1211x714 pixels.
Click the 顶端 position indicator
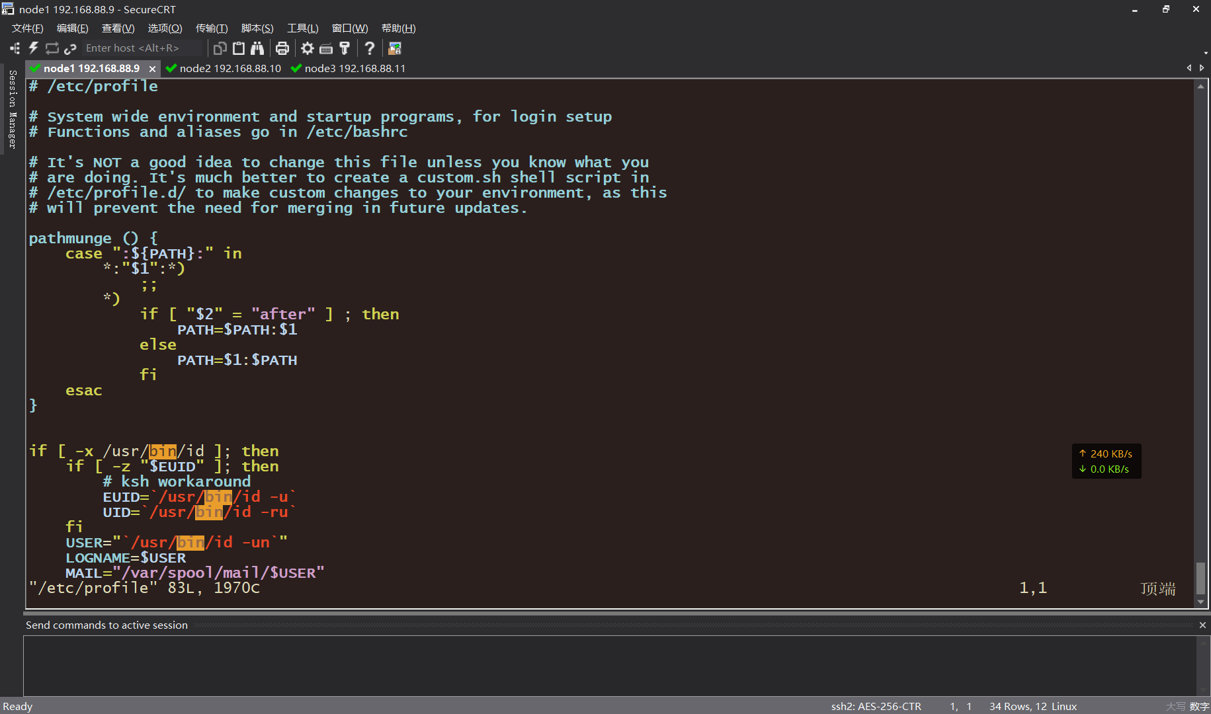coord(1158,588)
